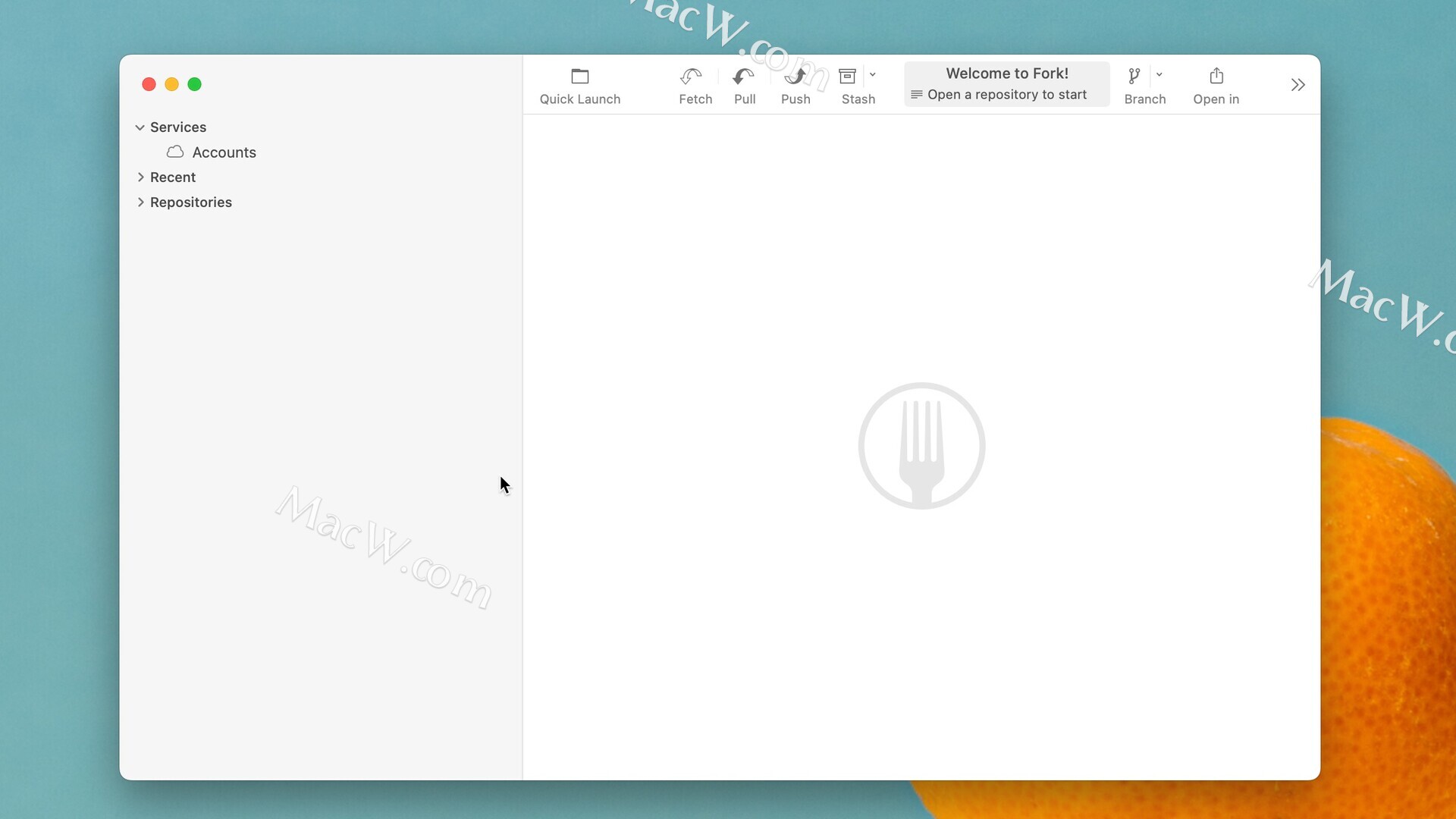Select the Recent label in sidebar
Viewport: 1456px width, 819px height.
click(x=173, y=177)
